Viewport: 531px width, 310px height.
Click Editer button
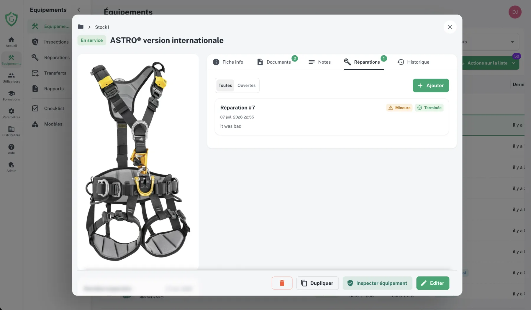click(x=432, y=283)
